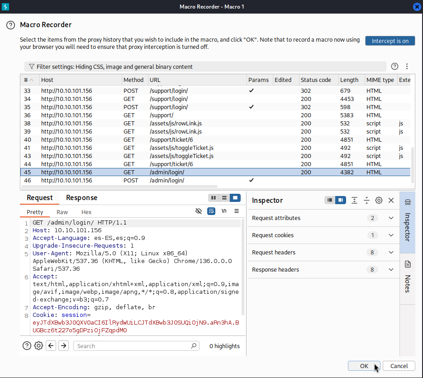This screenshot has height=378, width=423.
Task: Click the filter funnel icon
Action: (32, 67)
